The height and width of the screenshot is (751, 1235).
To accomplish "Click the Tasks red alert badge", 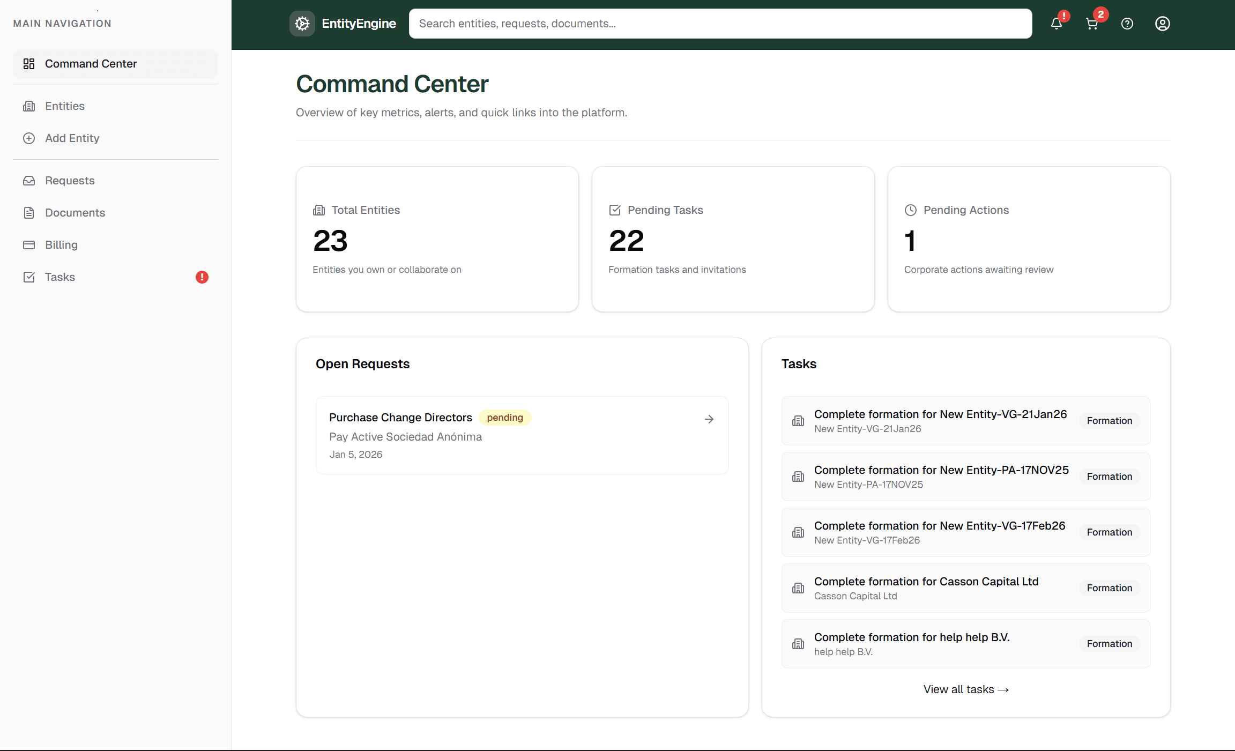I will tap(202, 277).
